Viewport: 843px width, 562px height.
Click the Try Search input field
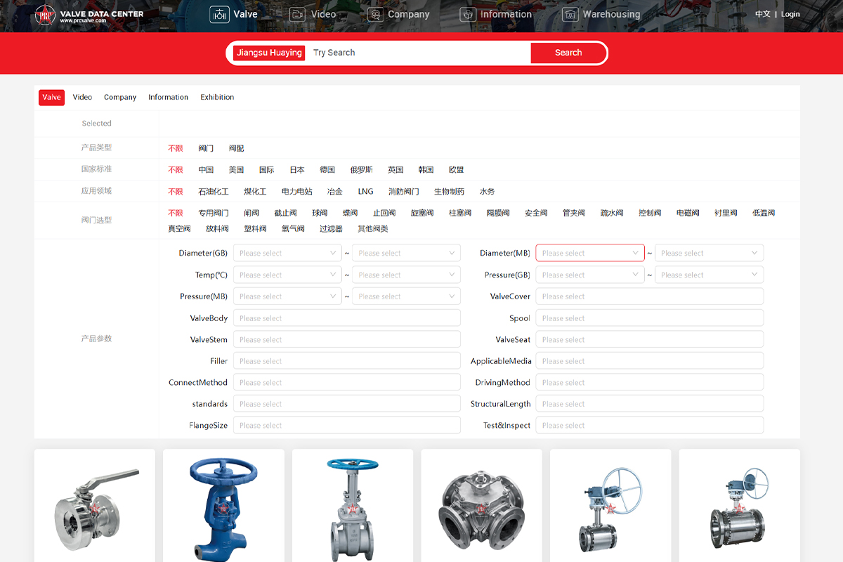[x=418, y=53]
